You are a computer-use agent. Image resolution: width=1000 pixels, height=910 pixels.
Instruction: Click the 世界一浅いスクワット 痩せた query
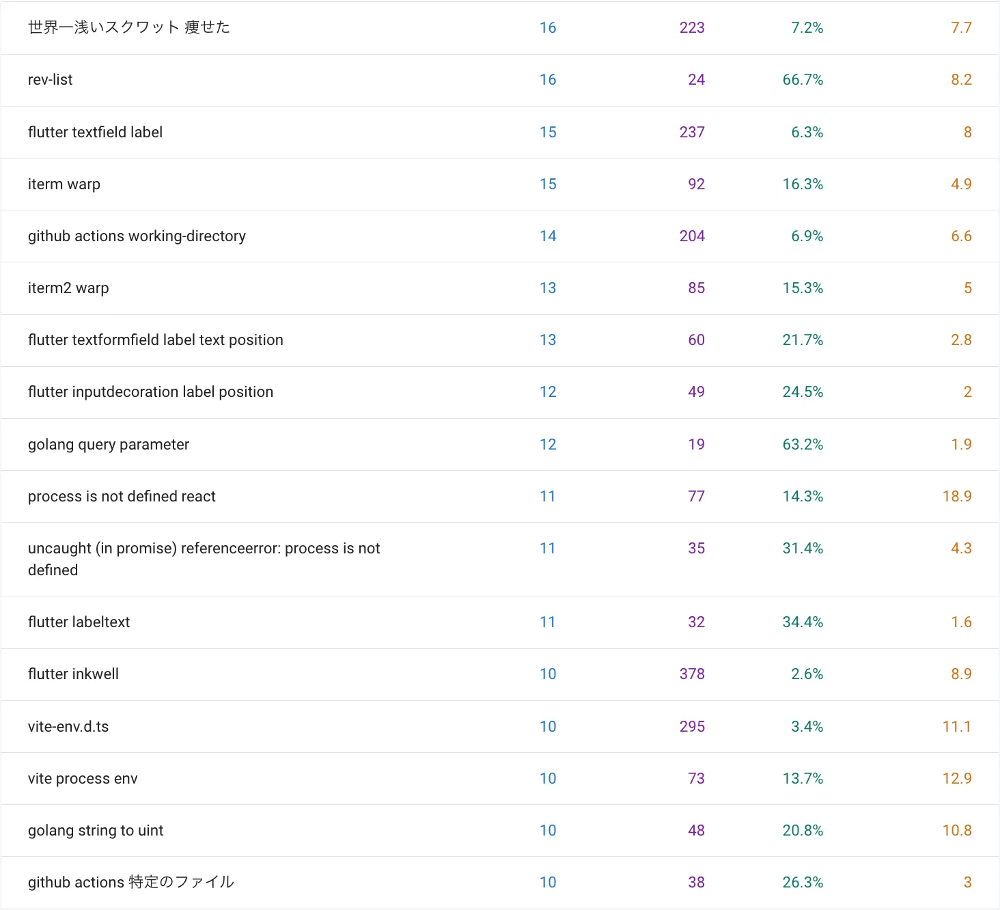[x=128, y=28]
